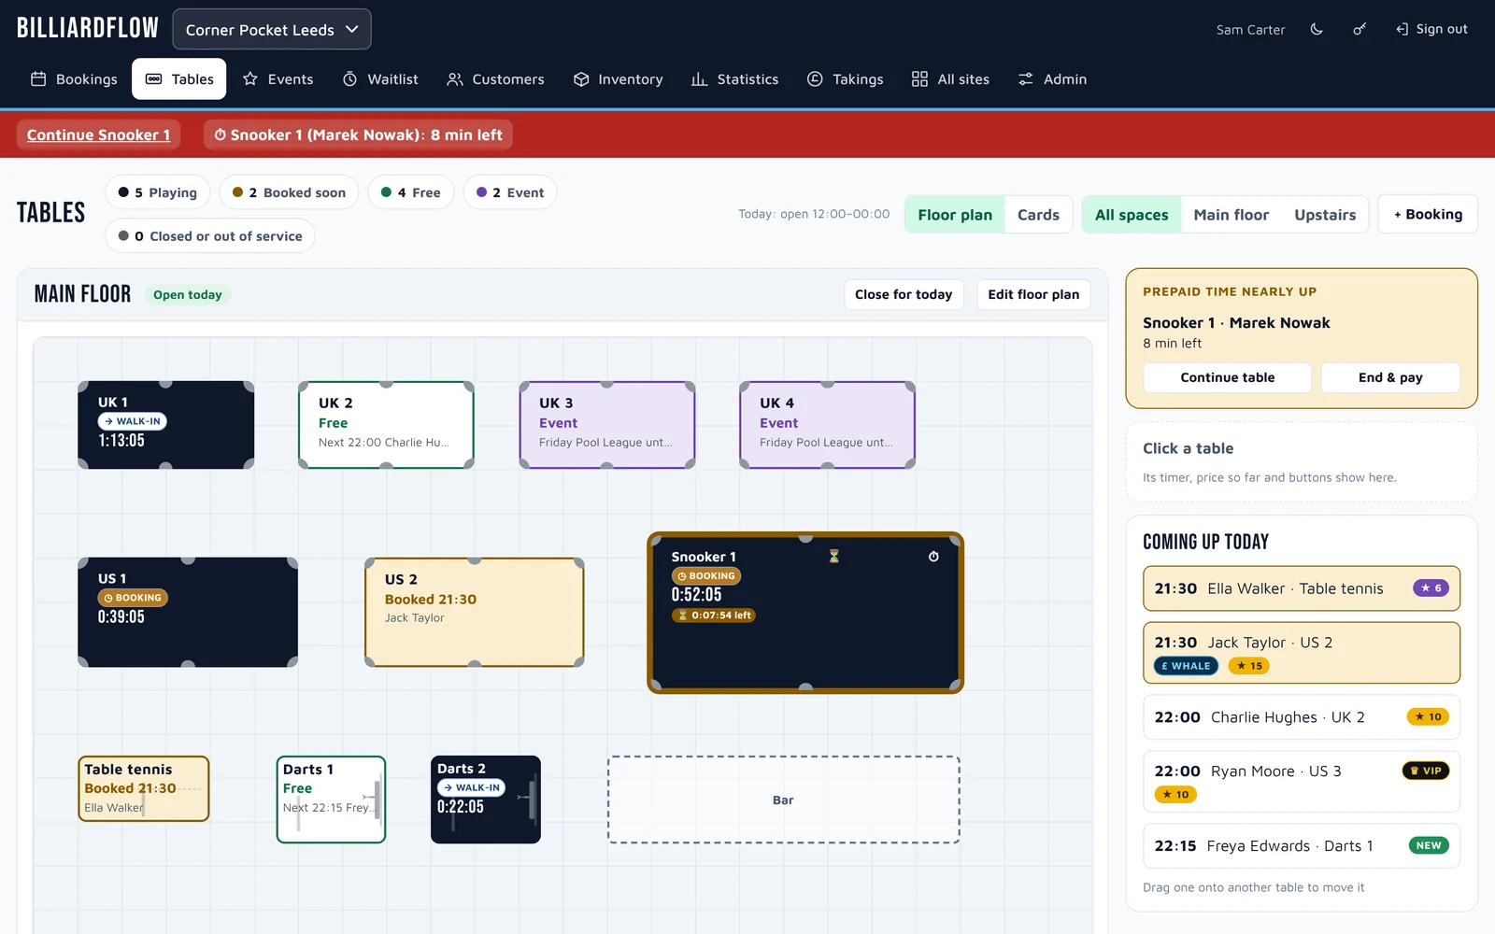Screen dimensions: 1495x934
Task: Go to the Admin settings
Action: (1052, 79)
